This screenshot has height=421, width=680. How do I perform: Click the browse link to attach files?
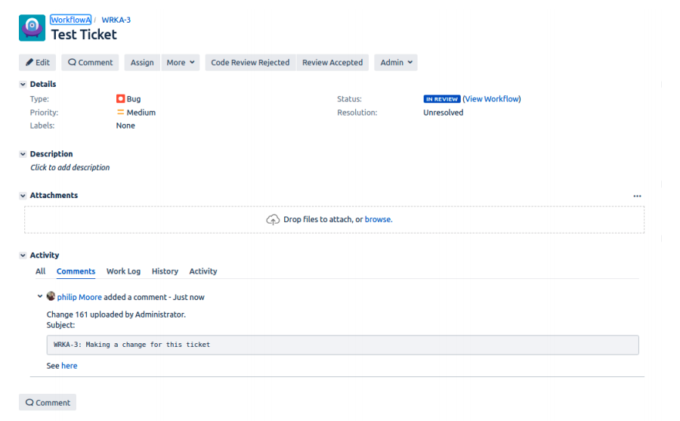point(379,220)
